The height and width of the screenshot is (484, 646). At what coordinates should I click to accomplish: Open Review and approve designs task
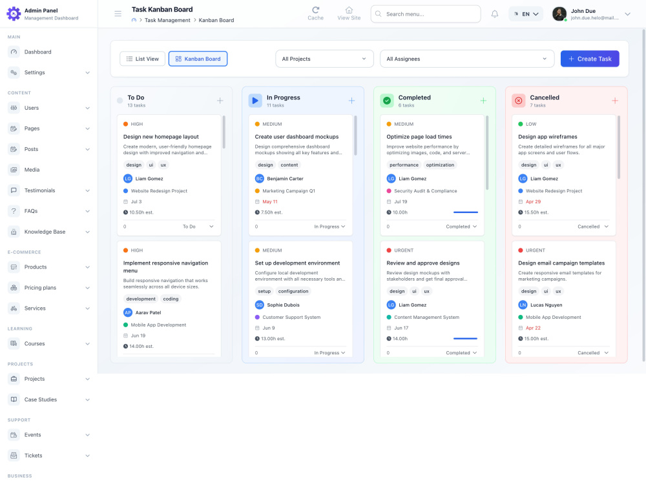point(422,263)
